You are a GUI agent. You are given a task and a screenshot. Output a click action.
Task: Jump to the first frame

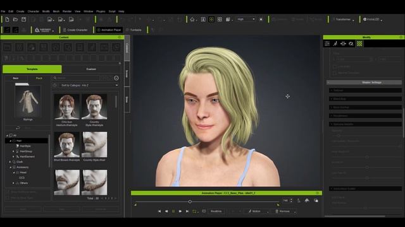(x=159, y=211)
